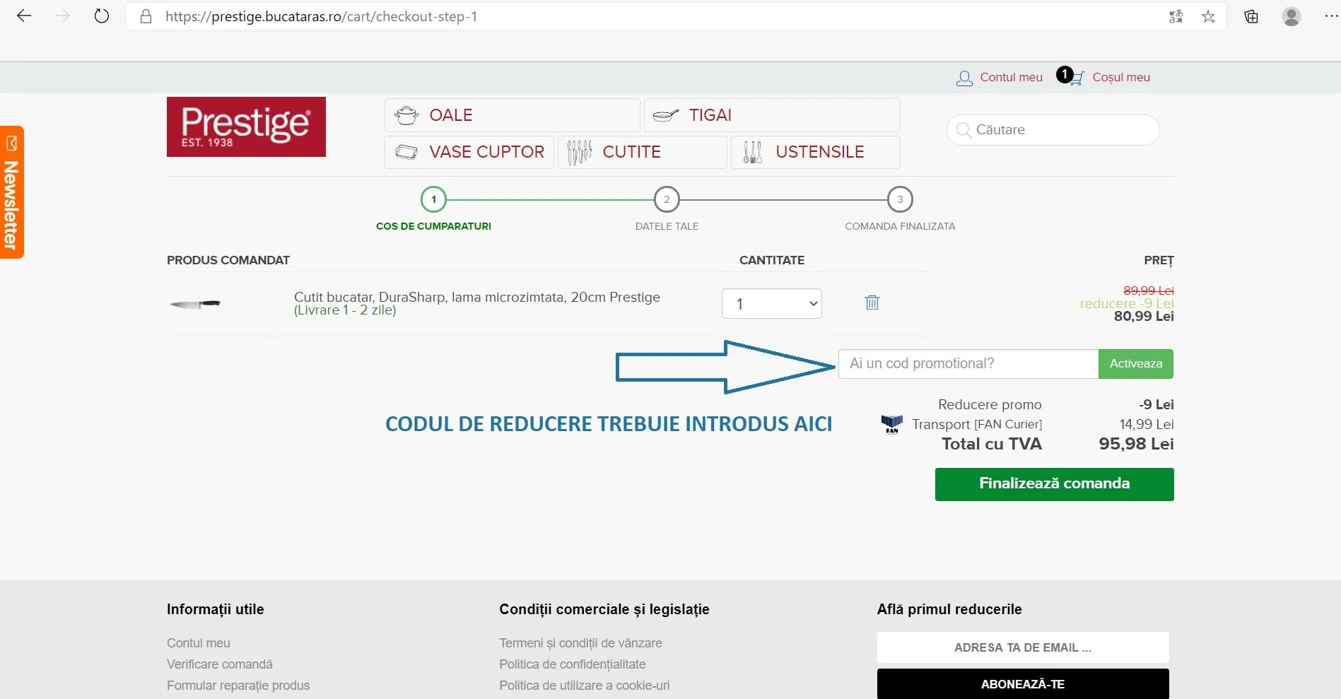Viewport: 1341px width, 699px height.
Task: Select step 2 Datele tale
Action: (667, 200)
